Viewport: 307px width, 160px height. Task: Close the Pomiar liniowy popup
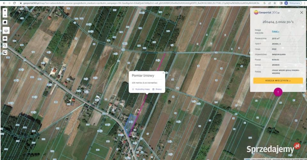pyautogui.click(x=163, y=73)
